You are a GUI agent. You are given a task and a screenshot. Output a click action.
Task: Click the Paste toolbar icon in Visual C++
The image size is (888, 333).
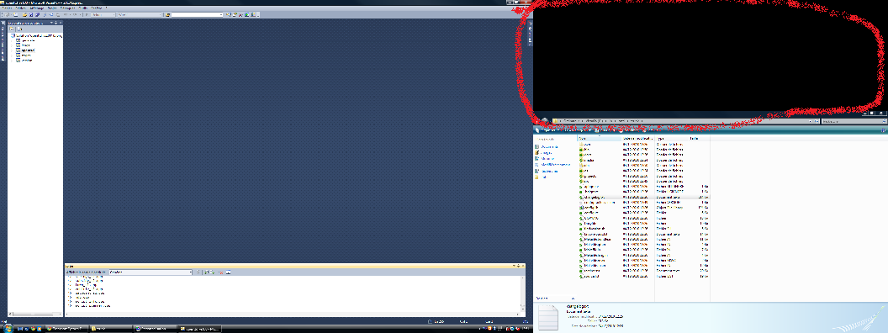[x=58, y=15]
